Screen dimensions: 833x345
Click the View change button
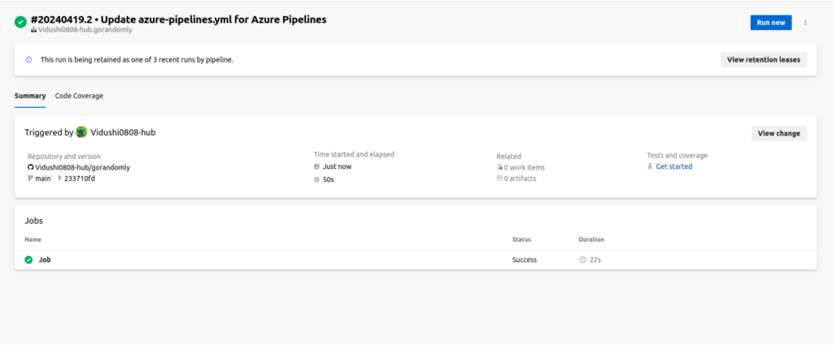[778, 133]
